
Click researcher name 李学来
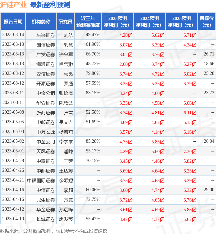click(x=66, y=142)
